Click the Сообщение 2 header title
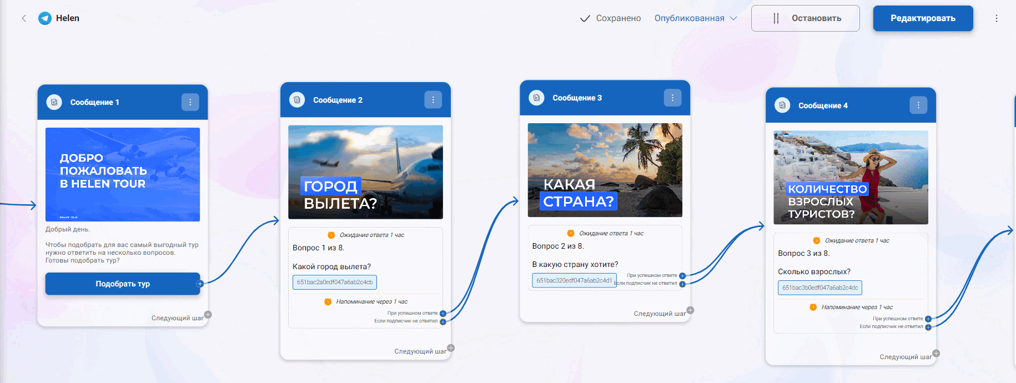Viewport: 1016px width, 383px height. pyautogui.click(x=338, y=100)
